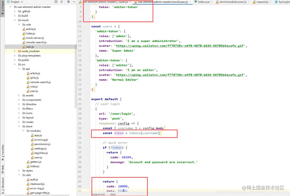Click the response() breadcrumb
290x196 pixels.
(98, 194)
